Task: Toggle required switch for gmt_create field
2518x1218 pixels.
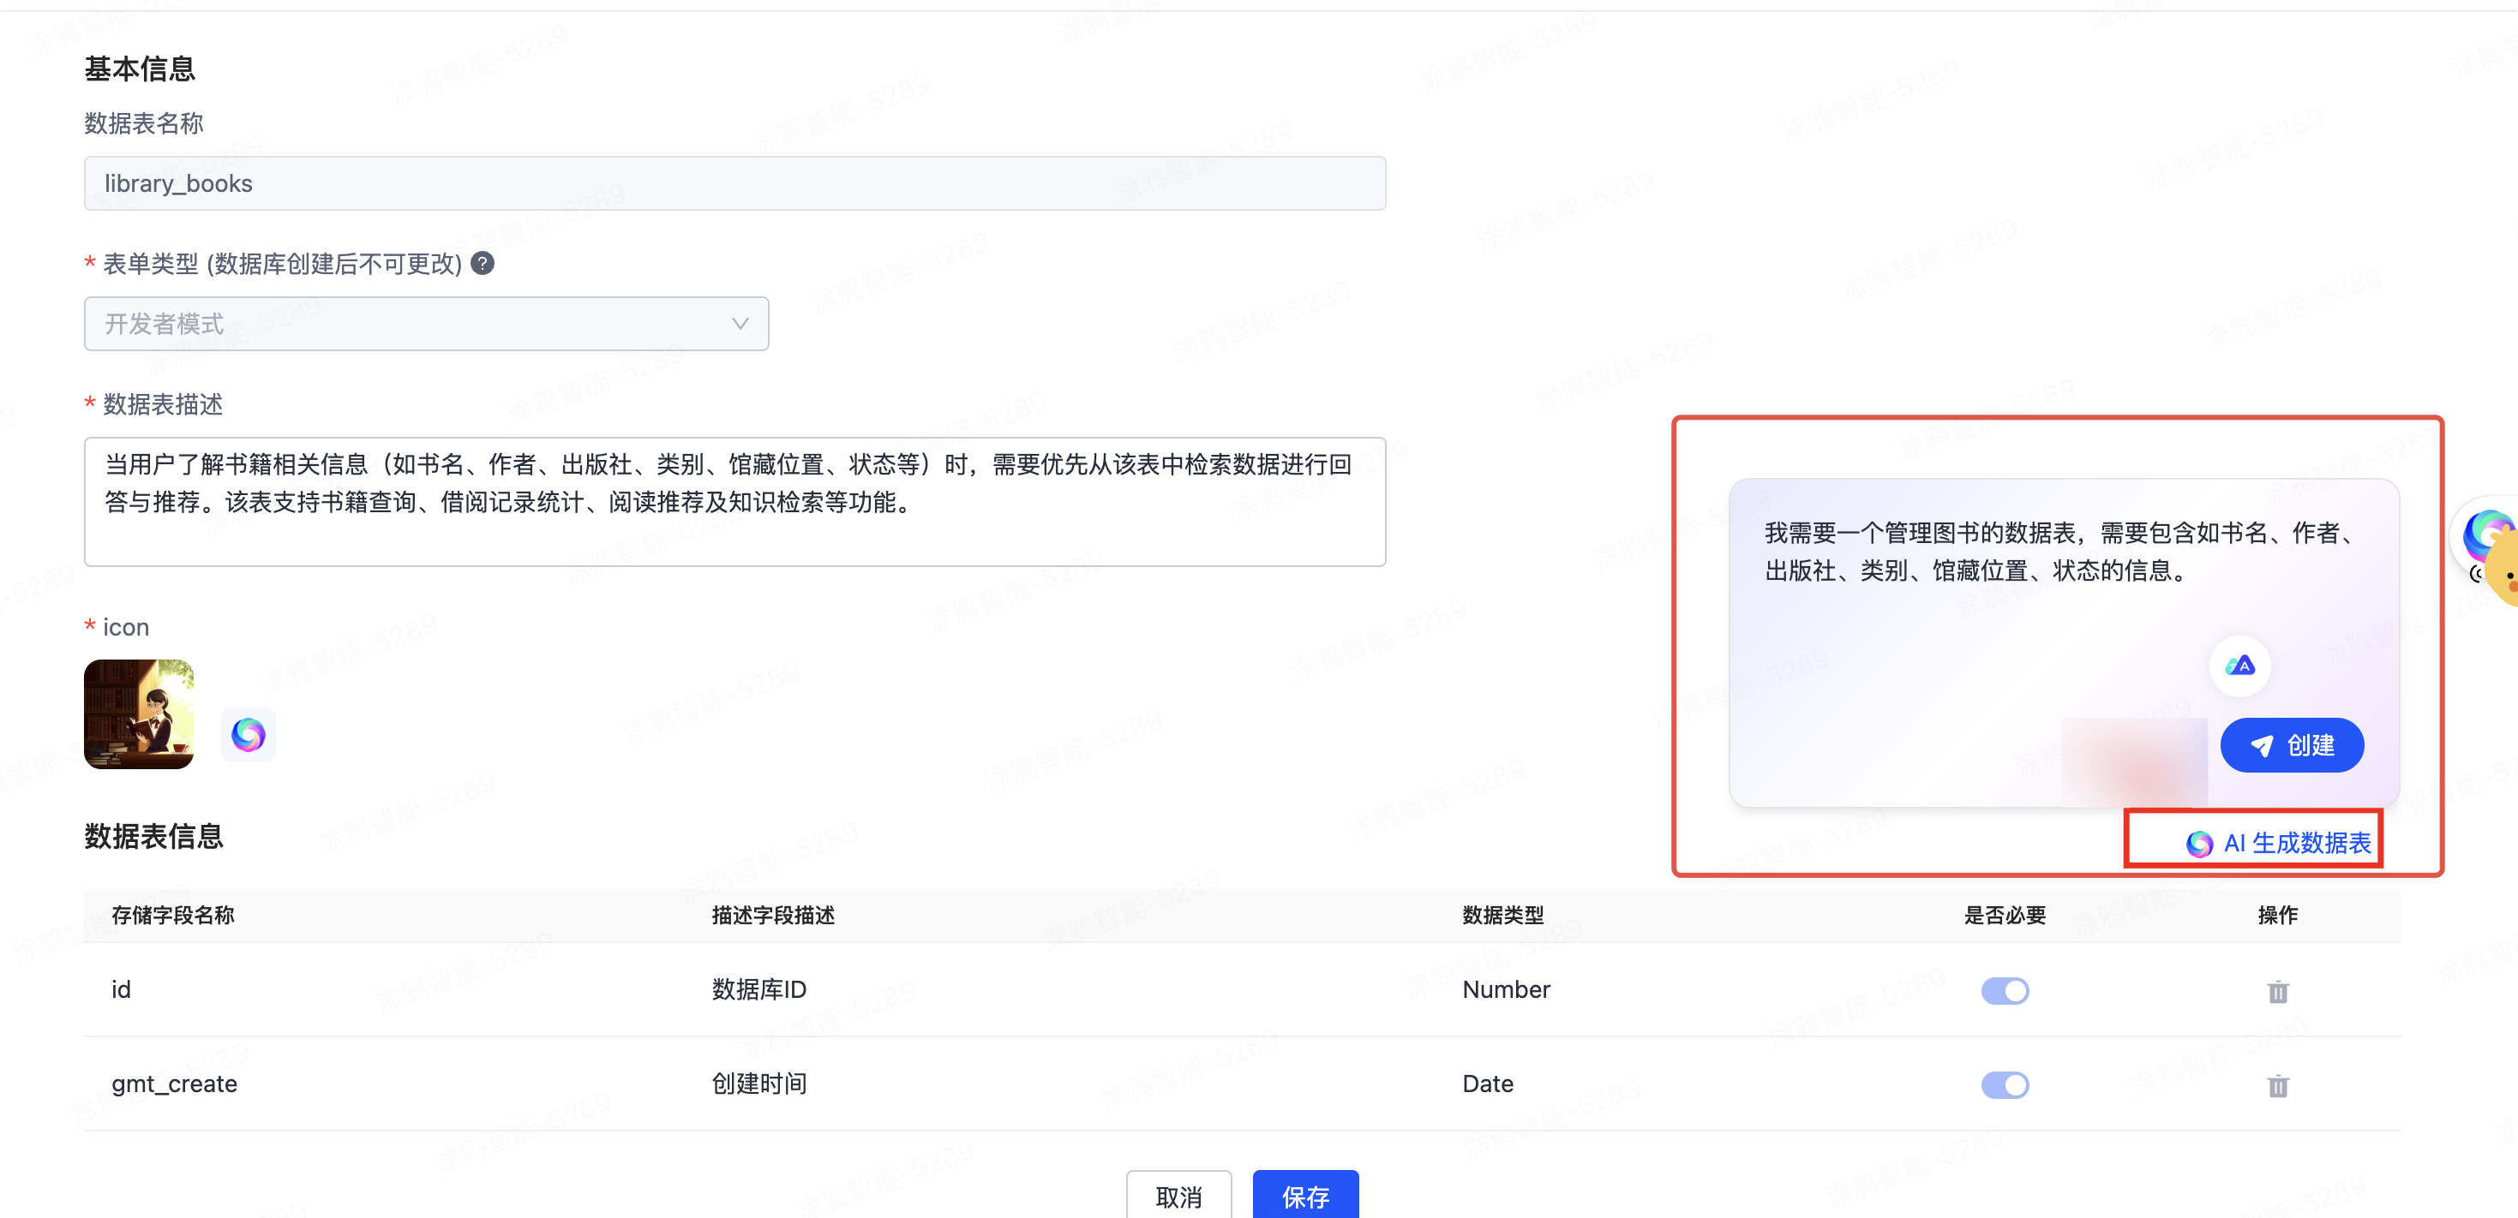Action: [x=2005, y=1084]
